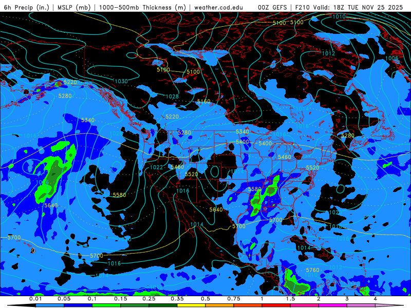Click the yellow 0.35 legend swatch
Viewport: 411px width, 308px height.
click(191, 305)
